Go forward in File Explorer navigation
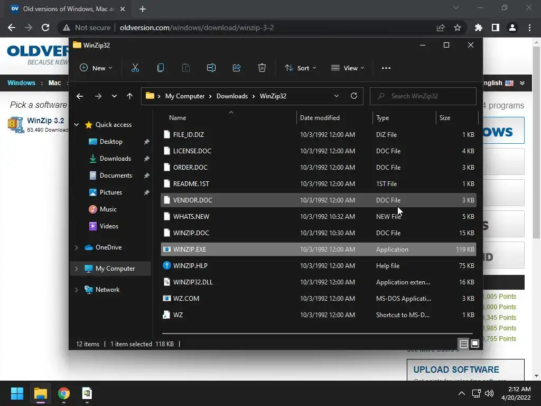 point(98,96)
